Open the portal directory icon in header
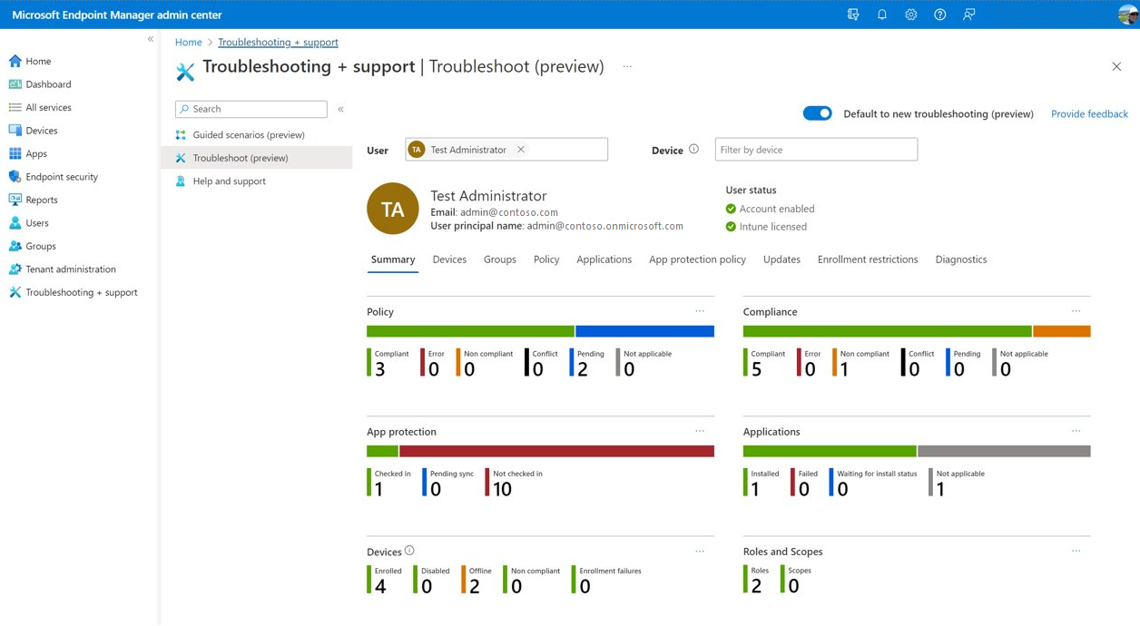Viewport: 1140px width, 626px height. pos(853,15)
